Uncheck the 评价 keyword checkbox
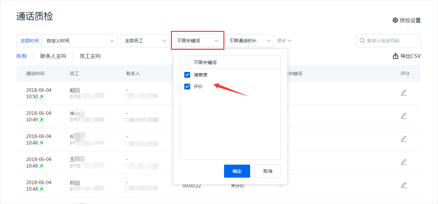The image size is (438, 204). pos(187,87)
